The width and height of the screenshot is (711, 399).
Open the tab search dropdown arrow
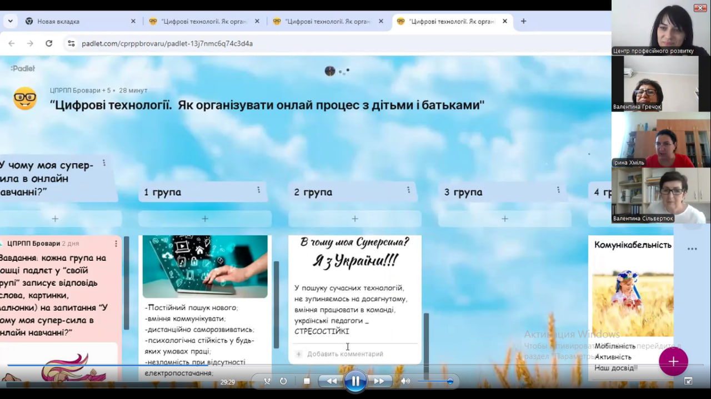[x=10, y=21]
